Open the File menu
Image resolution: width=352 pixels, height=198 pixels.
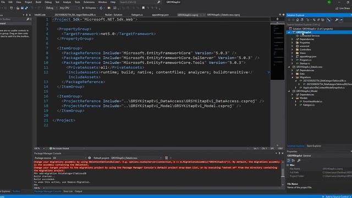[3, 2]
